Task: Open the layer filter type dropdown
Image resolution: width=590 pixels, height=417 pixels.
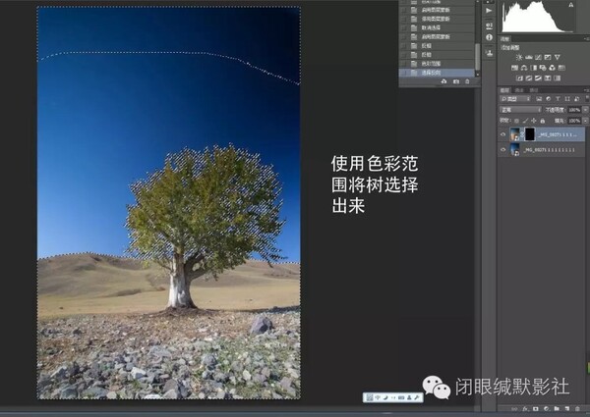Action: click(515, 99)
